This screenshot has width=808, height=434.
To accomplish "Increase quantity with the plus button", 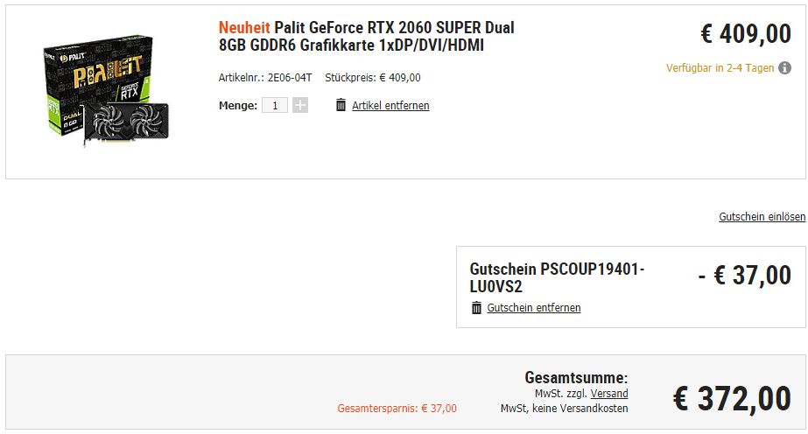I will (x=300, y=105).
